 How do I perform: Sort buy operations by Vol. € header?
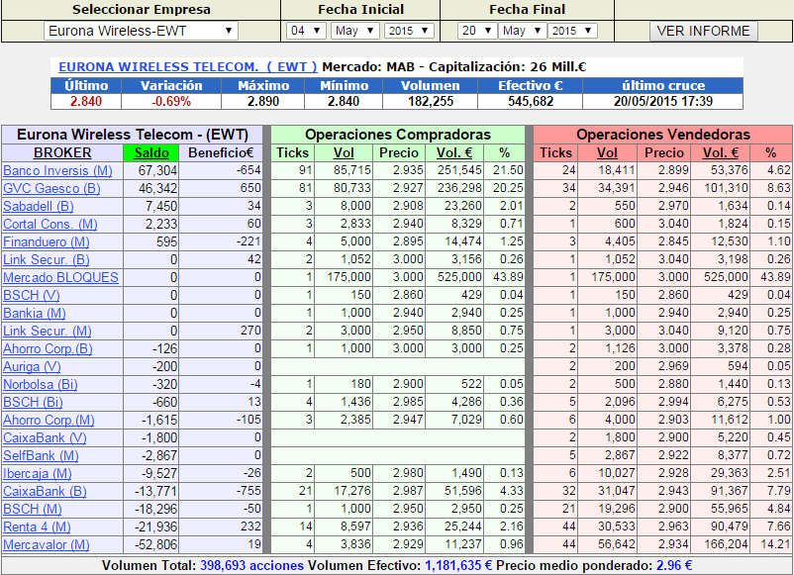tap(454, 152)
